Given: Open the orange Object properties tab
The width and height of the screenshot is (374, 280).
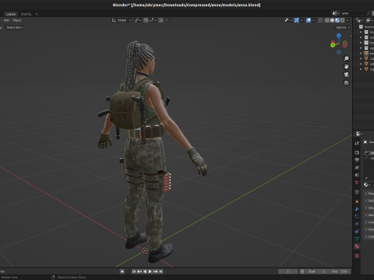Looking at the screenshot, I should tap(357, 201).
